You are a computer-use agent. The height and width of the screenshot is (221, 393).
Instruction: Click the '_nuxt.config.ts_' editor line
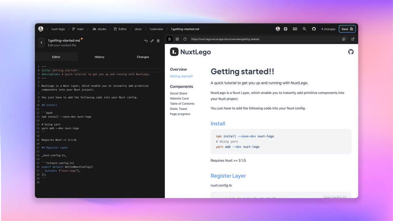pyautogui.click(x=54, y=155)
